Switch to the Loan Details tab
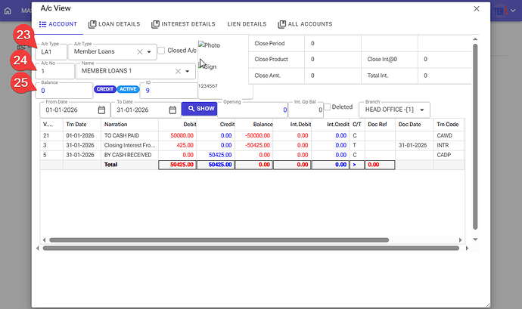 point(114,24)
